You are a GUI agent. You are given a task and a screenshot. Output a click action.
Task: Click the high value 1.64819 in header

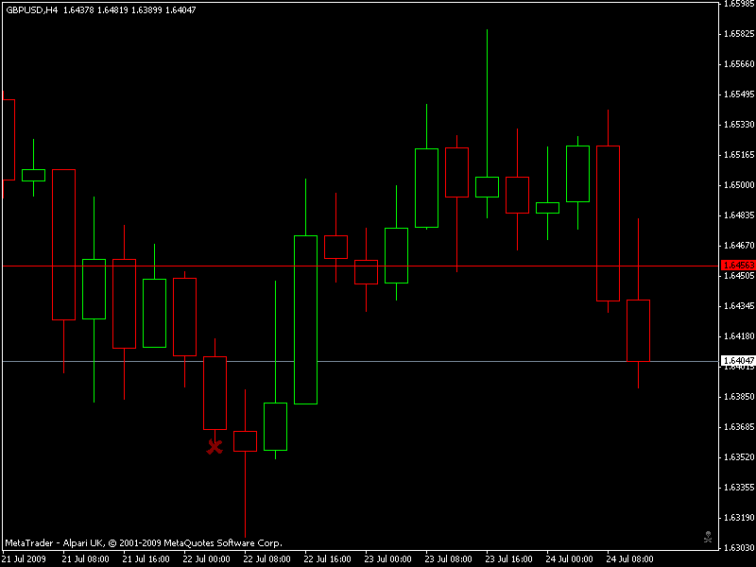[x=112, y=9]
